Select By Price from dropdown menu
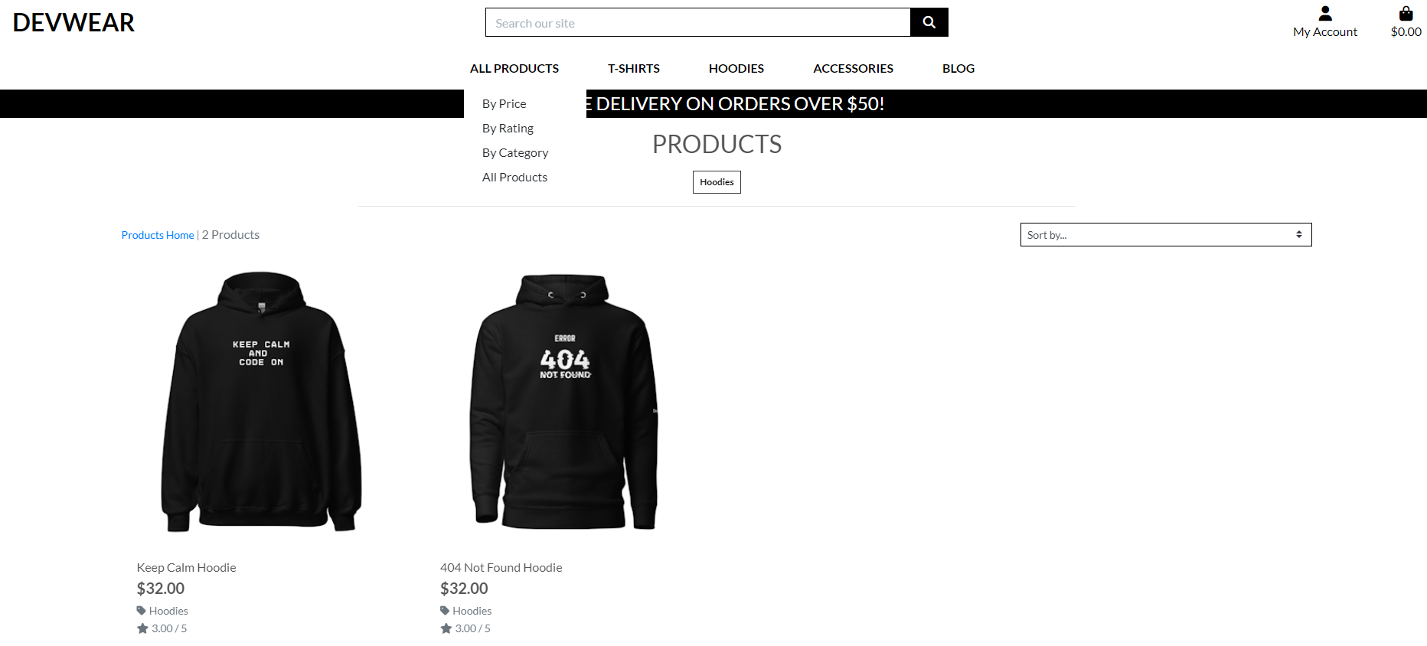 point(505,103)
